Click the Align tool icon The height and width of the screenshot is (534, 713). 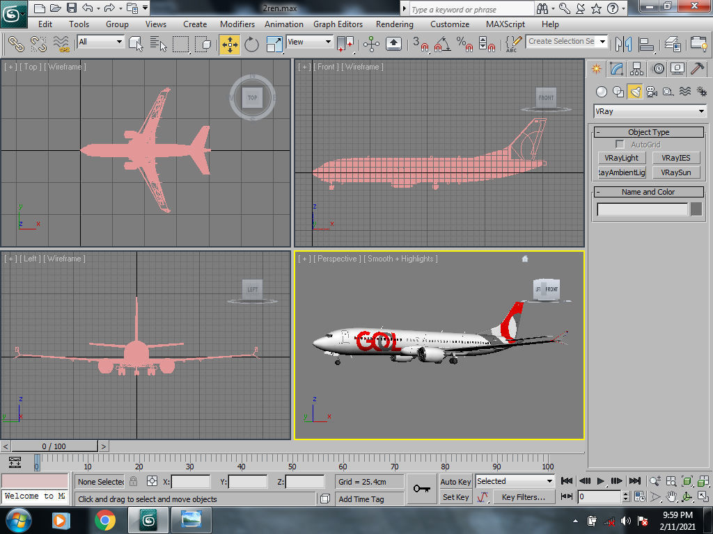645,44
